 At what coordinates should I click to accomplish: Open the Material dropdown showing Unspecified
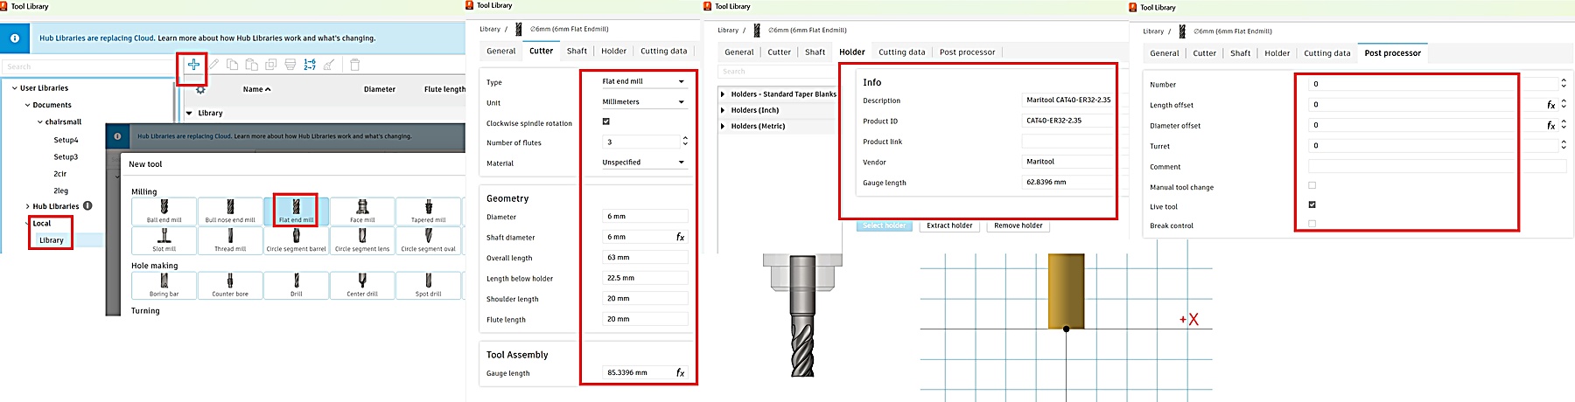pyautogui.click(x=644, y=162)
